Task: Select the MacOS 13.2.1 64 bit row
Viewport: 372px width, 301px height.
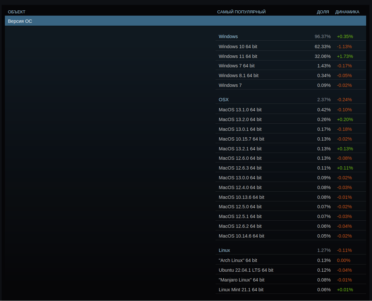Action: click(x=290, y=148)
